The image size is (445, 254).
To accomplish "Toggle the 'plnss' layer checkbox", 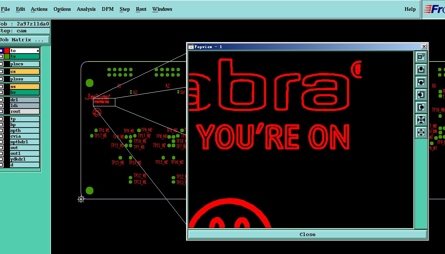I will point(1,79).
